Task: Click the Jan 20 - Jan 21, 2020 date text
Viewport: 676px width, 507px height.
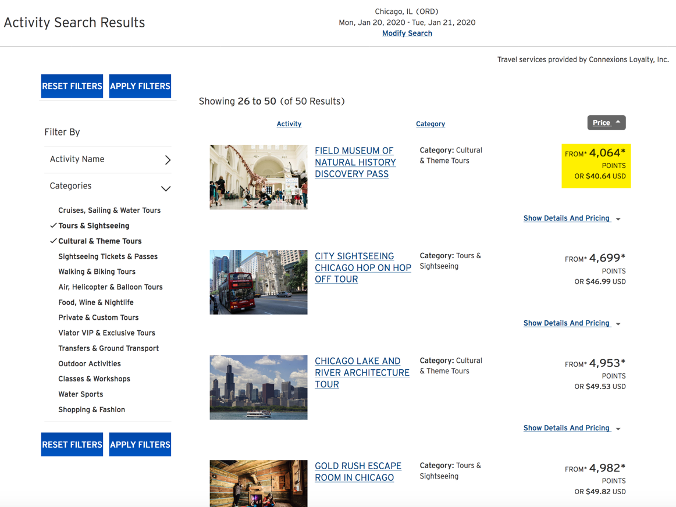Action: click(x=407, y=23)
